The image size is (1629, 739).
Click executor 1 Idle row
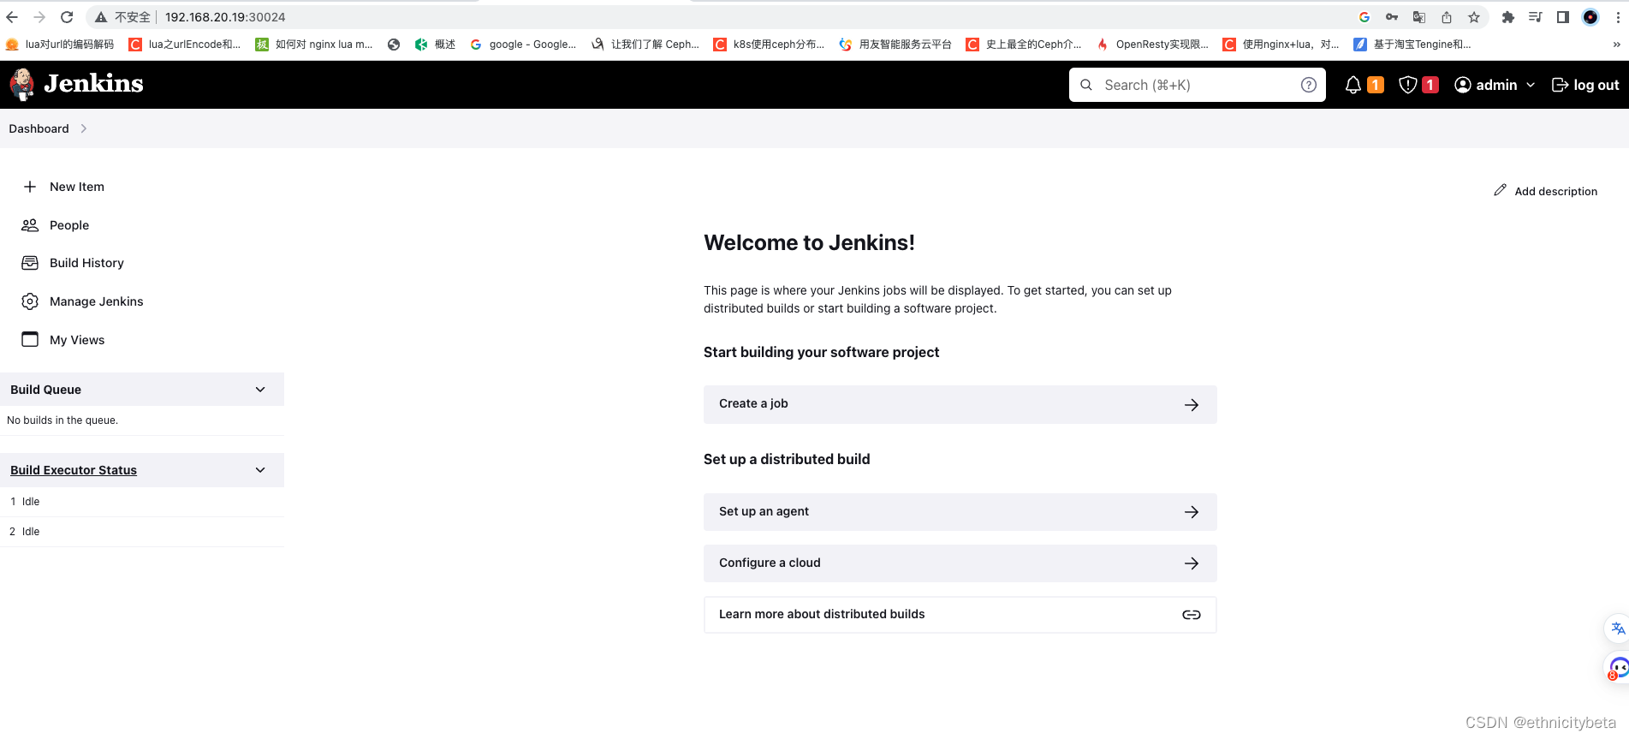[x=142, y=502]
